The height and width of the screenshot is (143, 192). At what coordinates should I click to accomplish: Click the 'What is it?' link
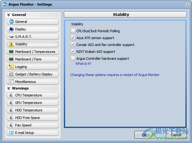[83, 64]
